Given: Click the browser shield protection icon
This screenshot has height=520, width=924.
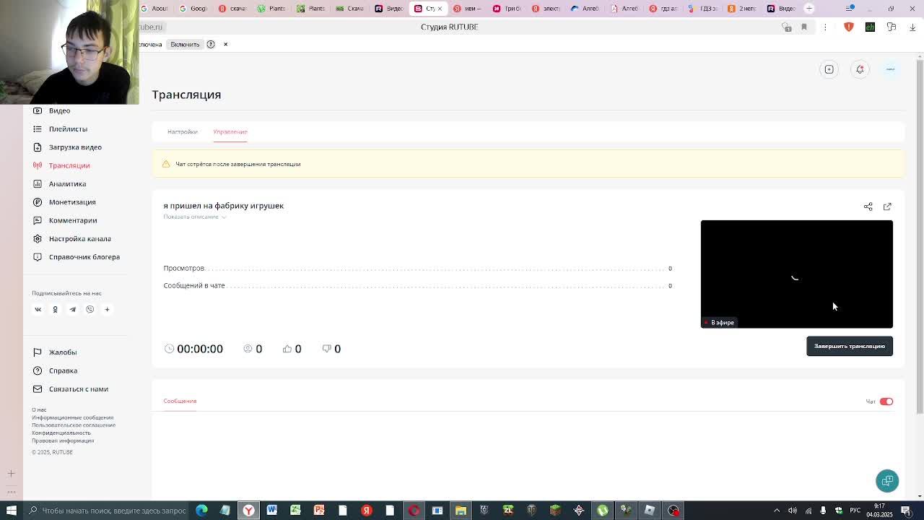Looking at the screenshot, I should (x=849, y=27).
